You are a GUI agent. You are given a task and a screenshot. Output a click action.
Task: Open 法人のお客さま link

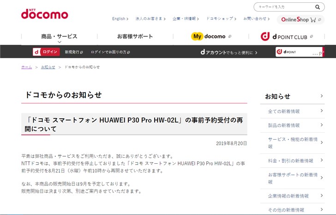tap(150, 18)
